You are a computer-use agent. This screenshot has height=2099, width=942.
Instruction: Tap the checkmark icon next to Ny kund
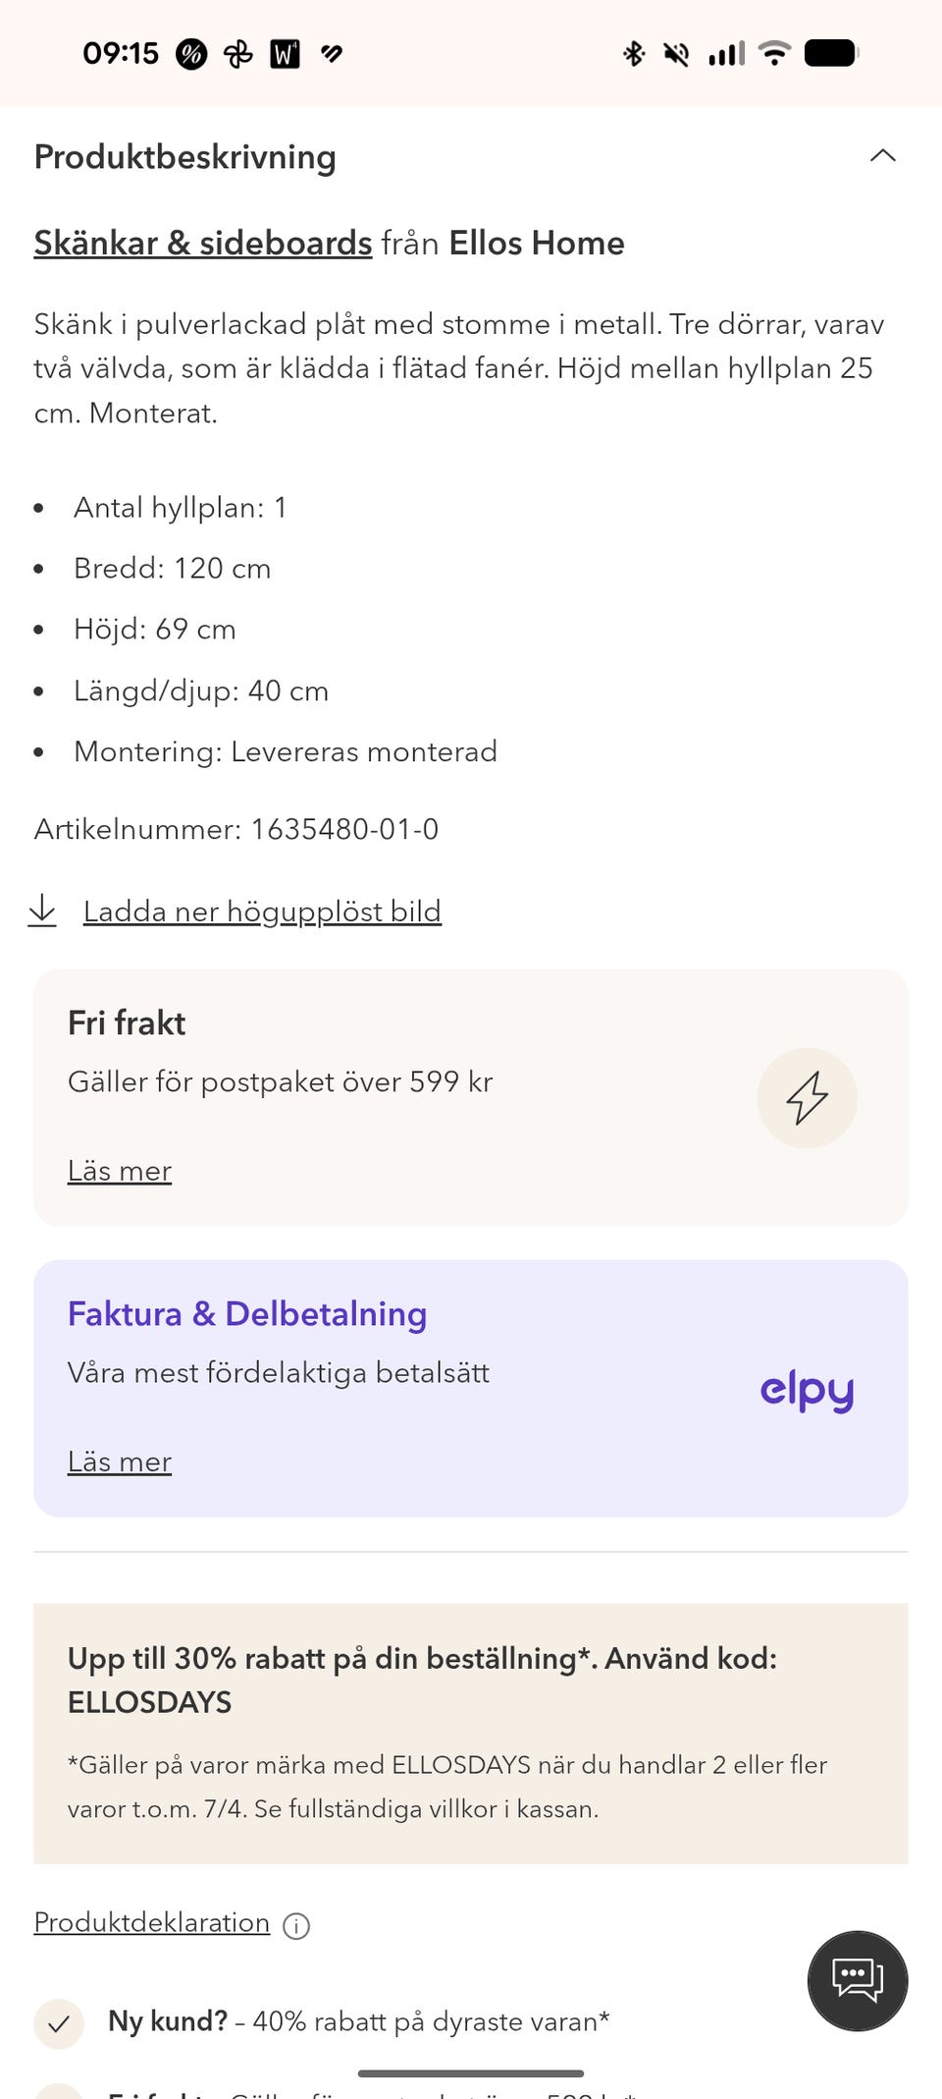tap(59, 2023)
